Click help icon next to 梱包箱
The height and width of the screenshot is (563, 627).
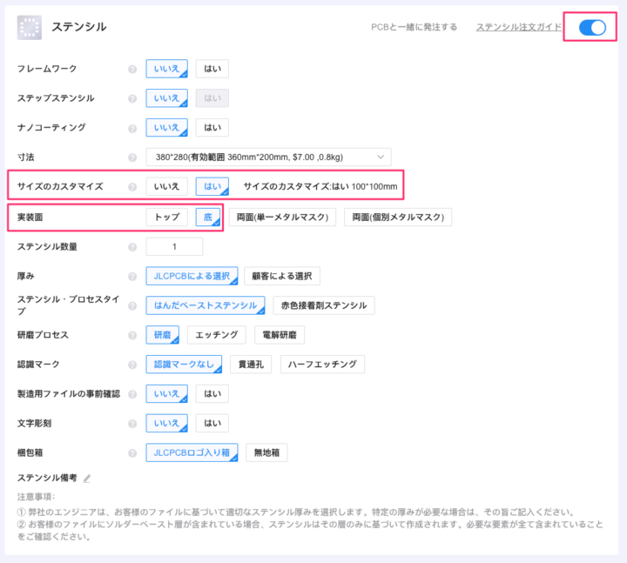tap(132, 453)
